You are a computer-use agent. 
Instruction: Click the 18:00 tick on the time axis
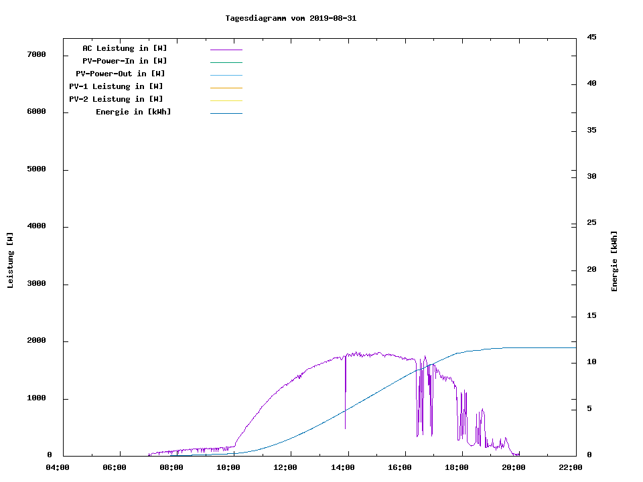(456, 468)
